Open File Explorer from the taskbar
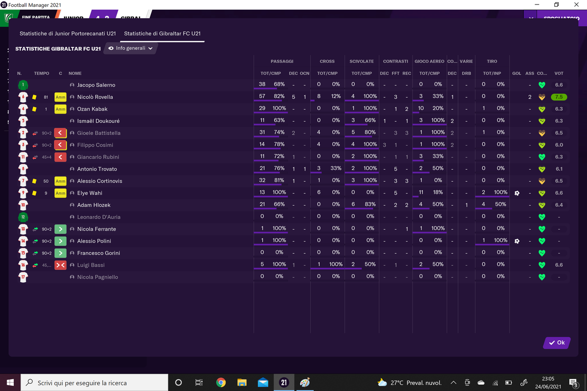The width and height of the screenshot is (587, 391). pos(242,383)
